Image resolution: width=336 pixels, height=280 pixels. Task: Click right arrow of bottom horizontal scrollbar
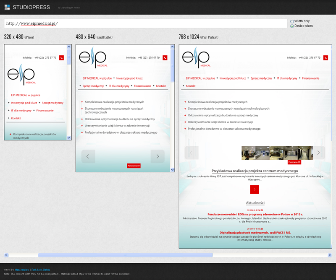pyautogui.click(x=330, y=255)
